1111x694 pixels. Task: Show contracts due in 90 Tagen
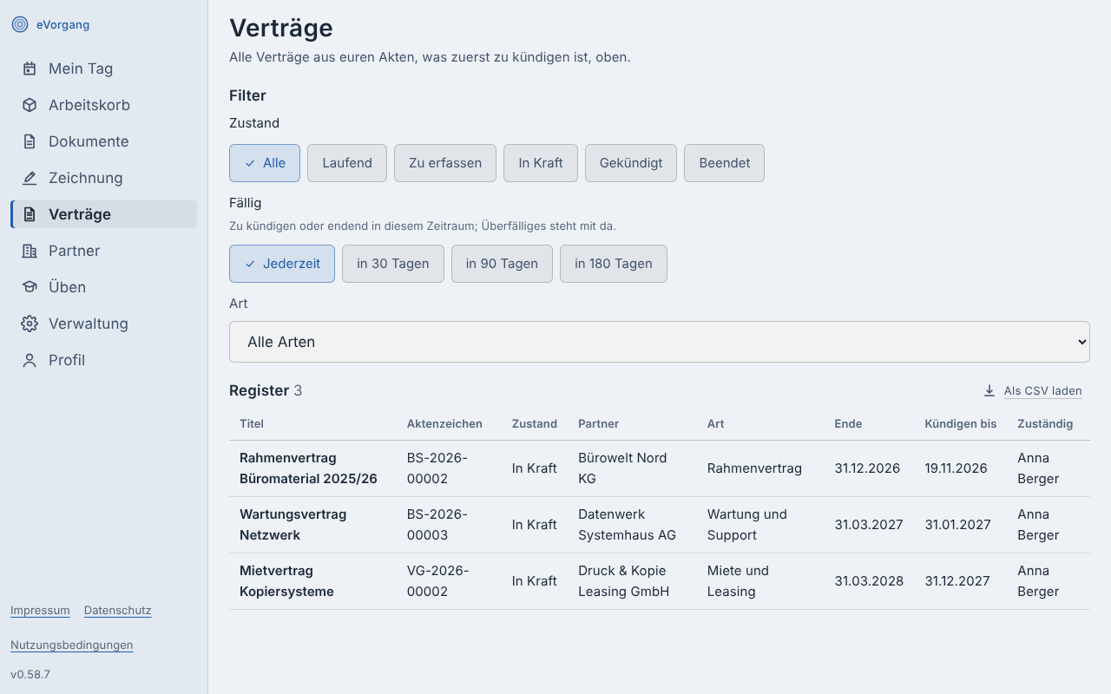pyautogui.click(x=502, y=264)
